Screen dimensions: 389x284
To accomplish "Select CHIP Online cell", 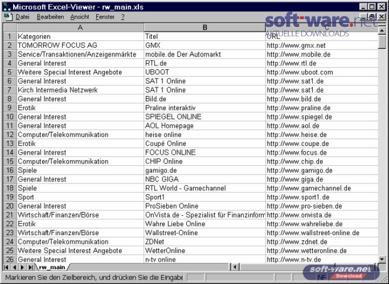I will (204, 161).
